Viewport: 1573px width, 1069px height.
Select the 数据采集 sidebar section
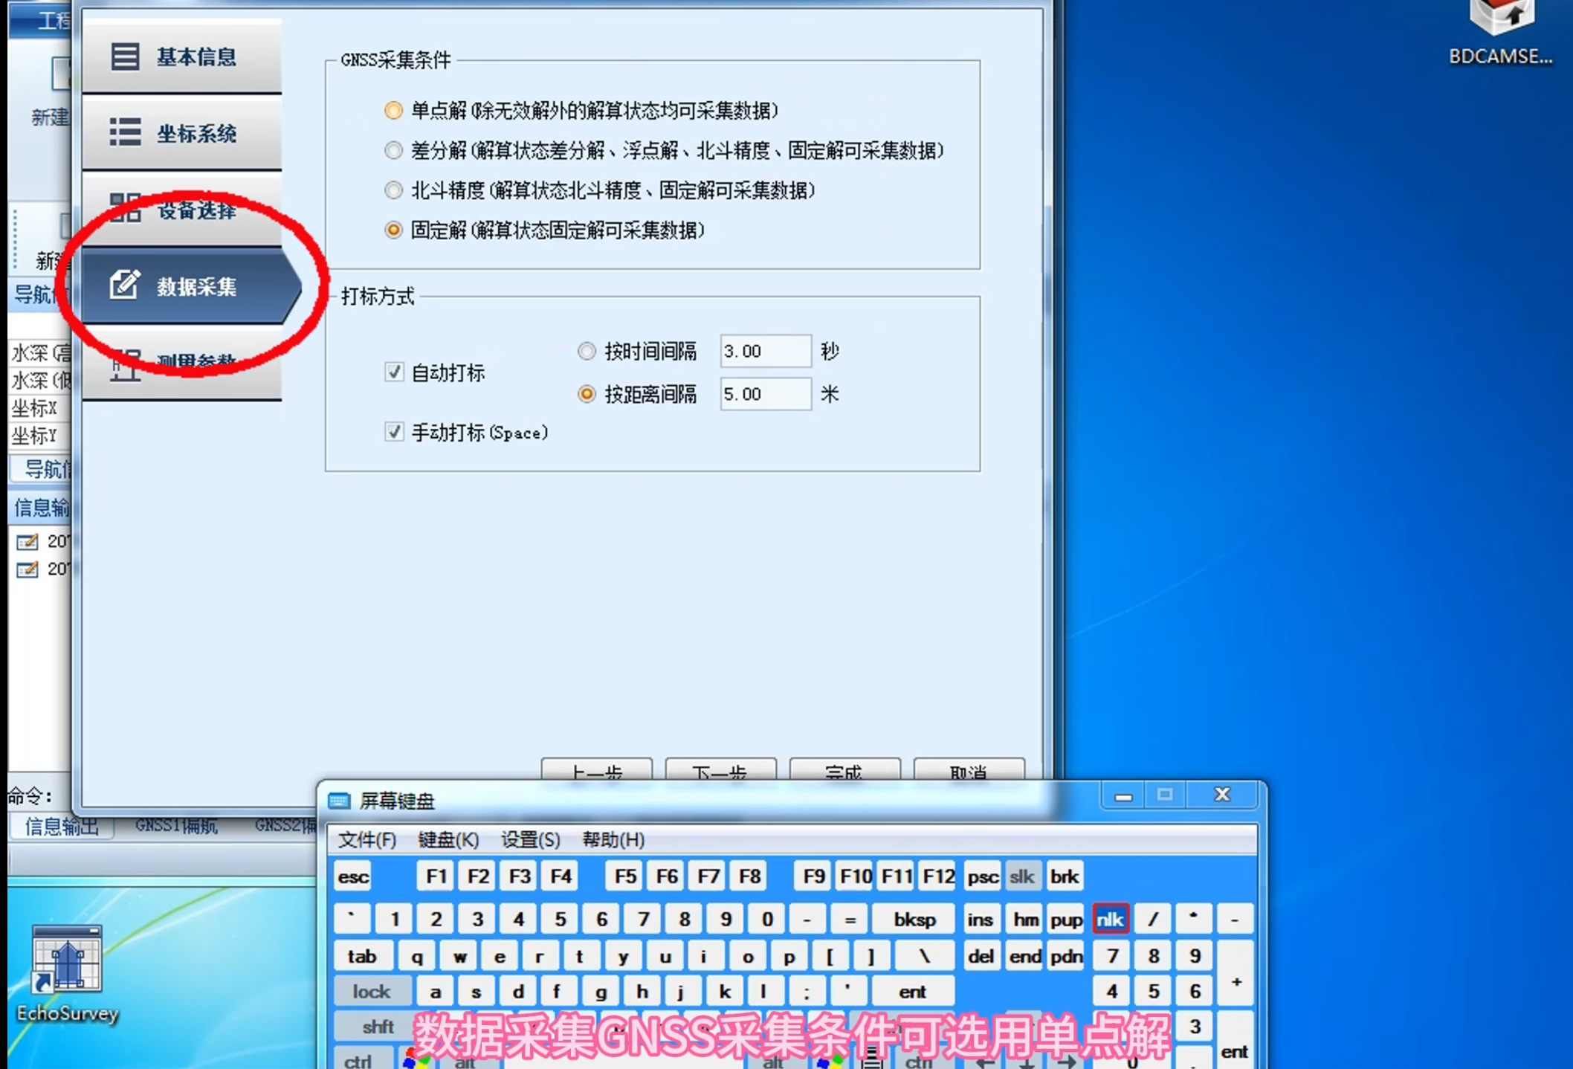point(182,286)
